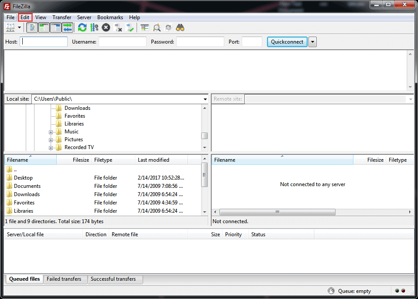Select Libraries folder in local tree
This screenshot has height=299, width=418.
pyautogui.click(x=74, y=124)
